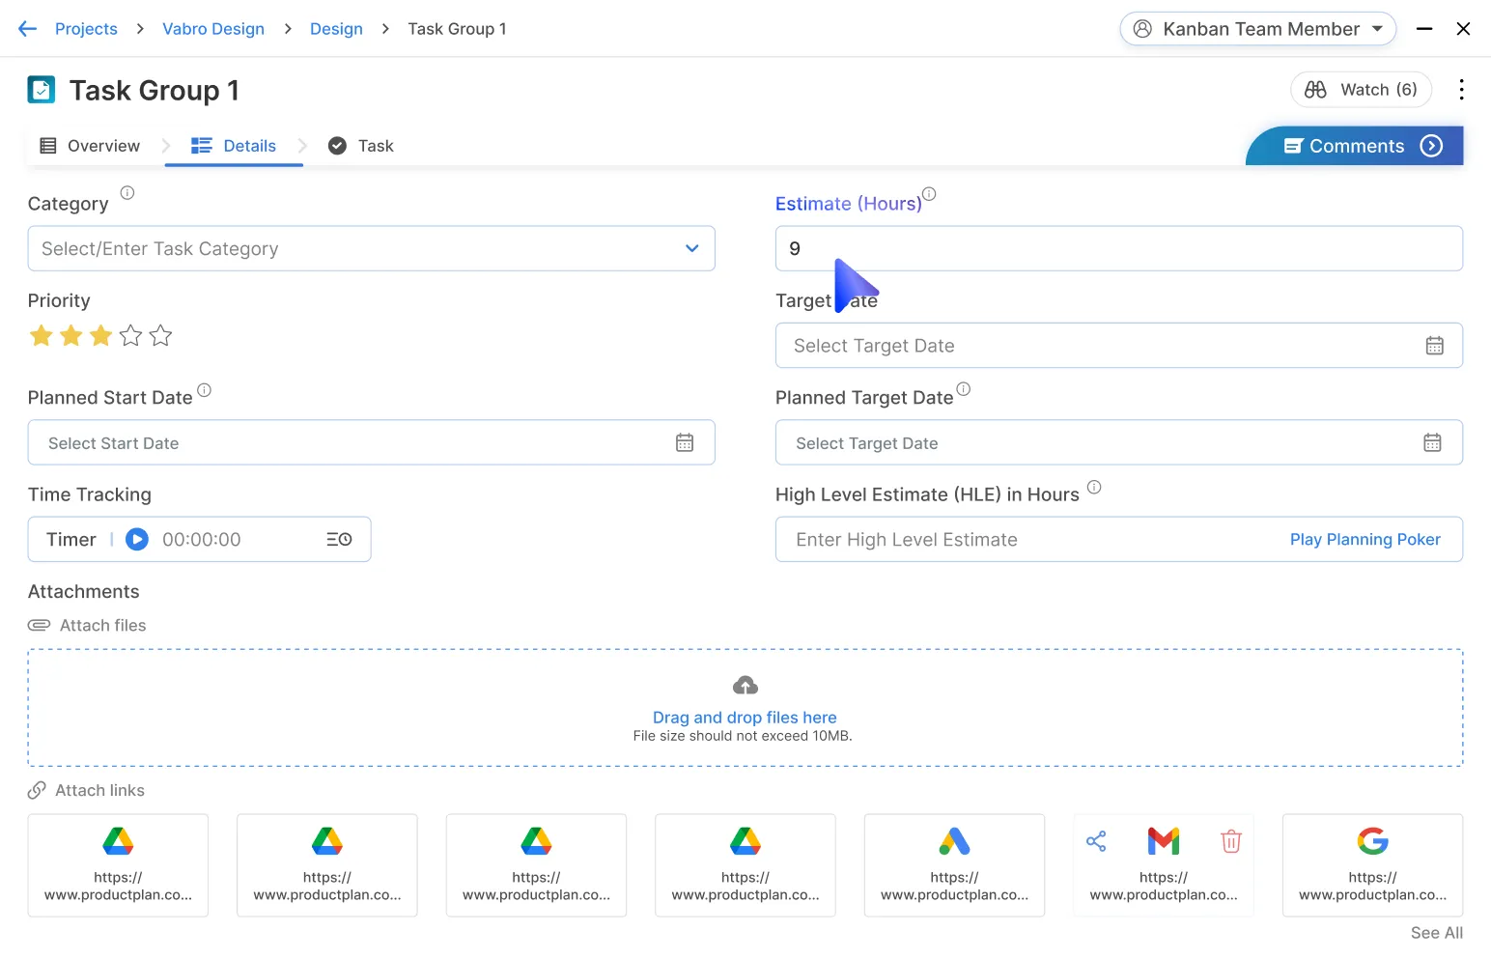Click the first priority star
The width and height of the screenshot is (1491, 959).
point(42,336)
